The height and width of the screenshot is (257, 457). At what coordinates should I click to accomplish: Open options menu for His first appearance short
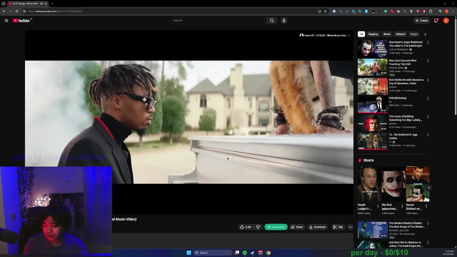click(x=402, y=206)
